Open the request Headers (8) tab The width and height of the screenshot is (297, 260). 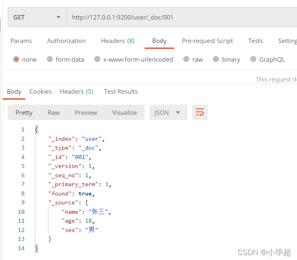pyautogui.click(x=118, y=41)
